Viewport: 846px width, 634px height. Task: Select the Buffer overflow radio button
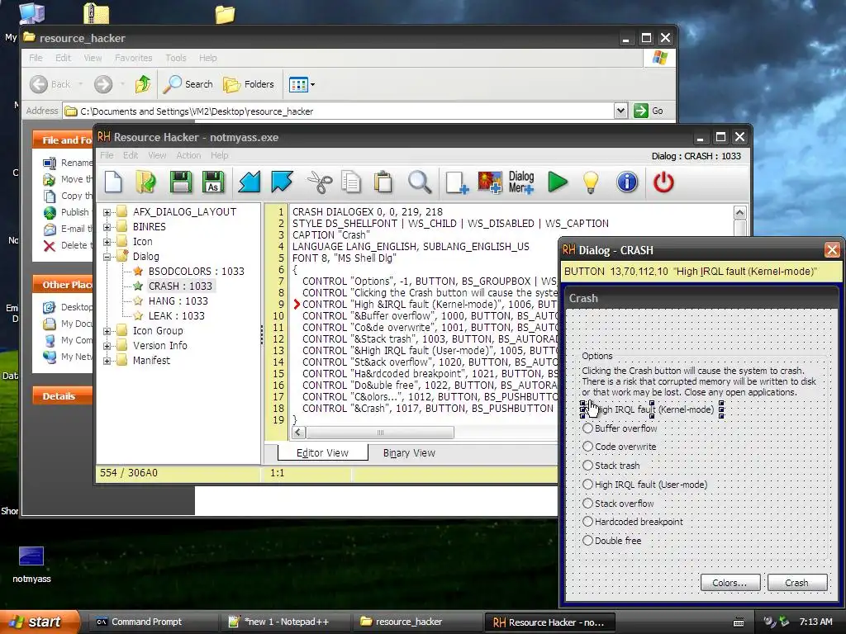(587, 428)
